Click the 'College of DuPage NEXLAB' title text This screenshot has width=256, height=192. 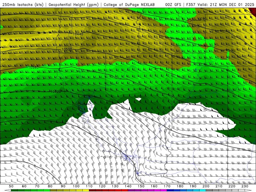[x=129, y=4]
